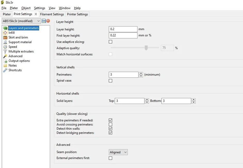
Task: Click the First layer height field
Action: pos(123,35)
